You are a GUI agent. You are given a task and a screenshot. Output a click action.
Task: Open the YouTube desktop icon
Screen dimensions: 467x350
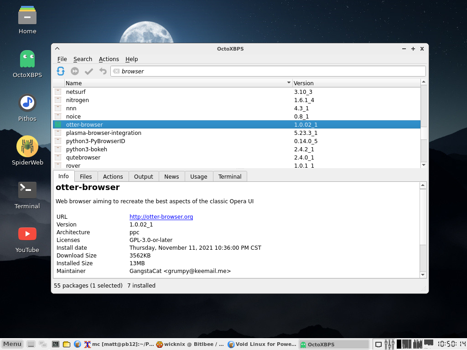tap(27, 239)
